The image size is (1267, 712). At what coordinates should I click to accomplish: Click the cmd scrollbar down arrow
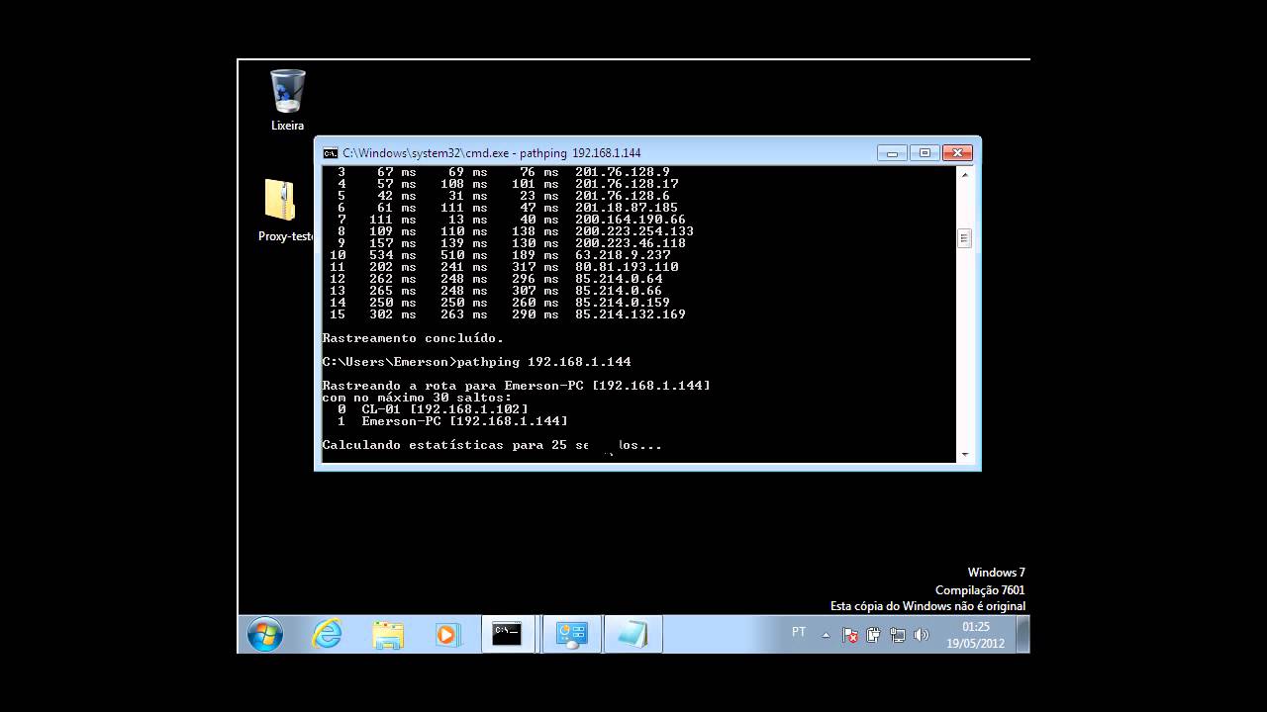(x=964, y=454)
